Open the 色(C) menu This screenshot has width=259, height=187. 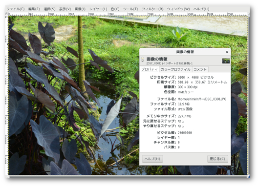115,9
